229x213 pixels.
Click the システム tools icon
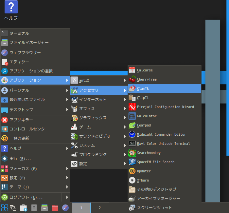[x=74, y=145]
